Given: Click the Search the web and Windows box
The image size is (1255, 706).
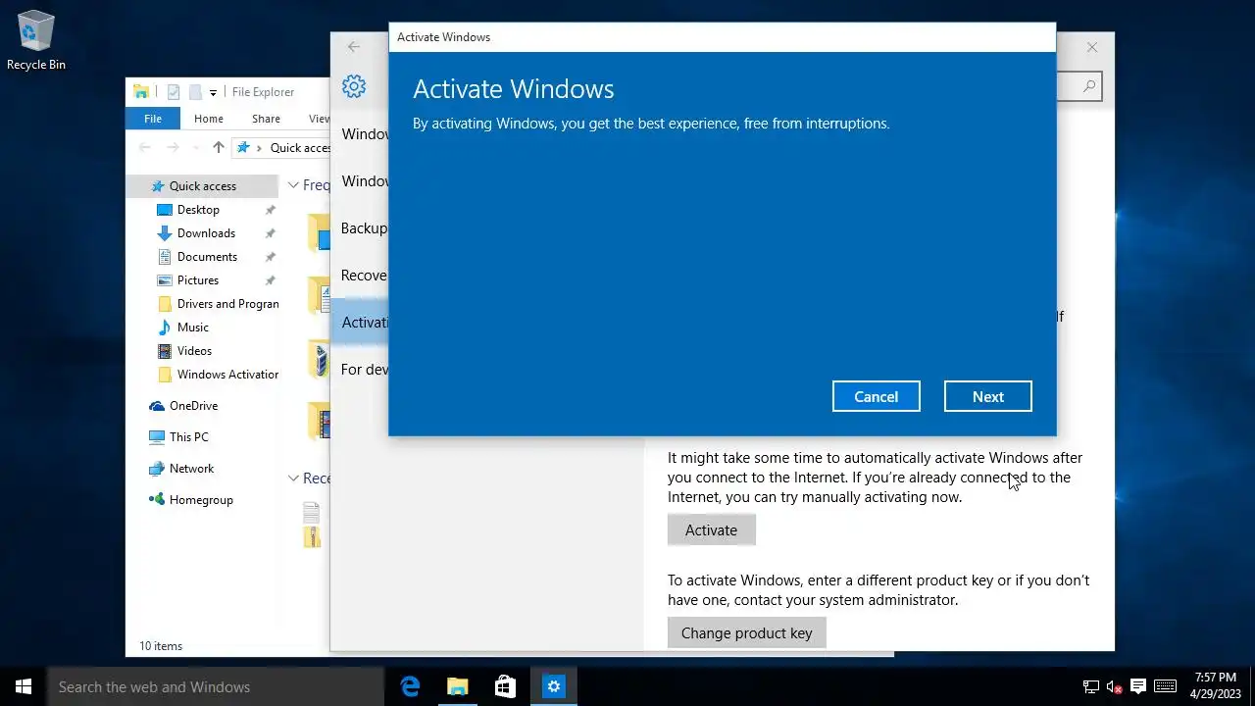Looking at the screenshot, I should point(216,686).
